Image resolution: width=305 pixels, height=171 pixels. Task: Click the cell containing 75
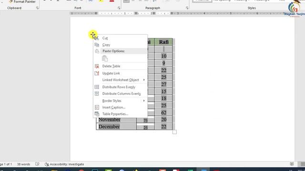[x=145, y=120]
